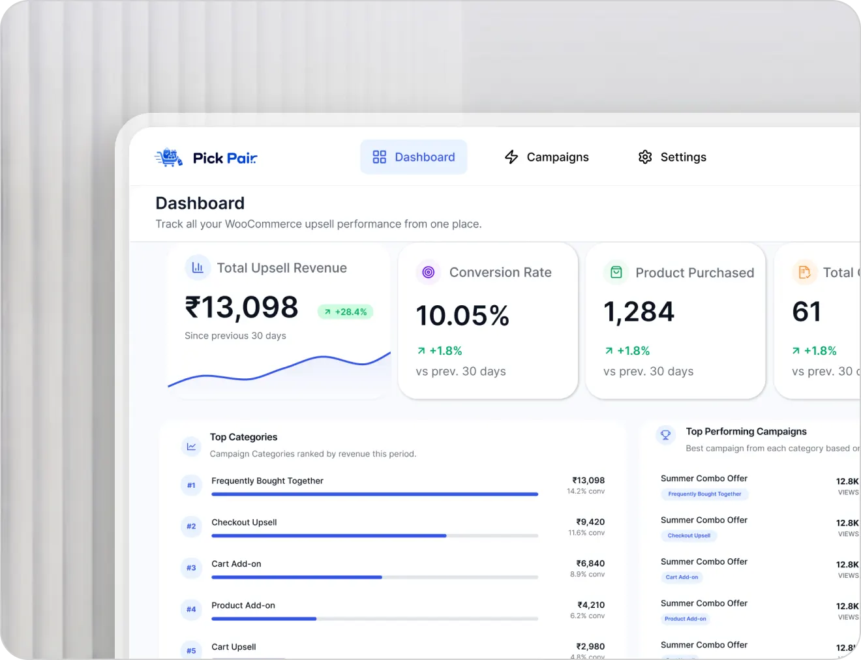Open Summer Combo Offer above Checkout Upsell tag

704,520
